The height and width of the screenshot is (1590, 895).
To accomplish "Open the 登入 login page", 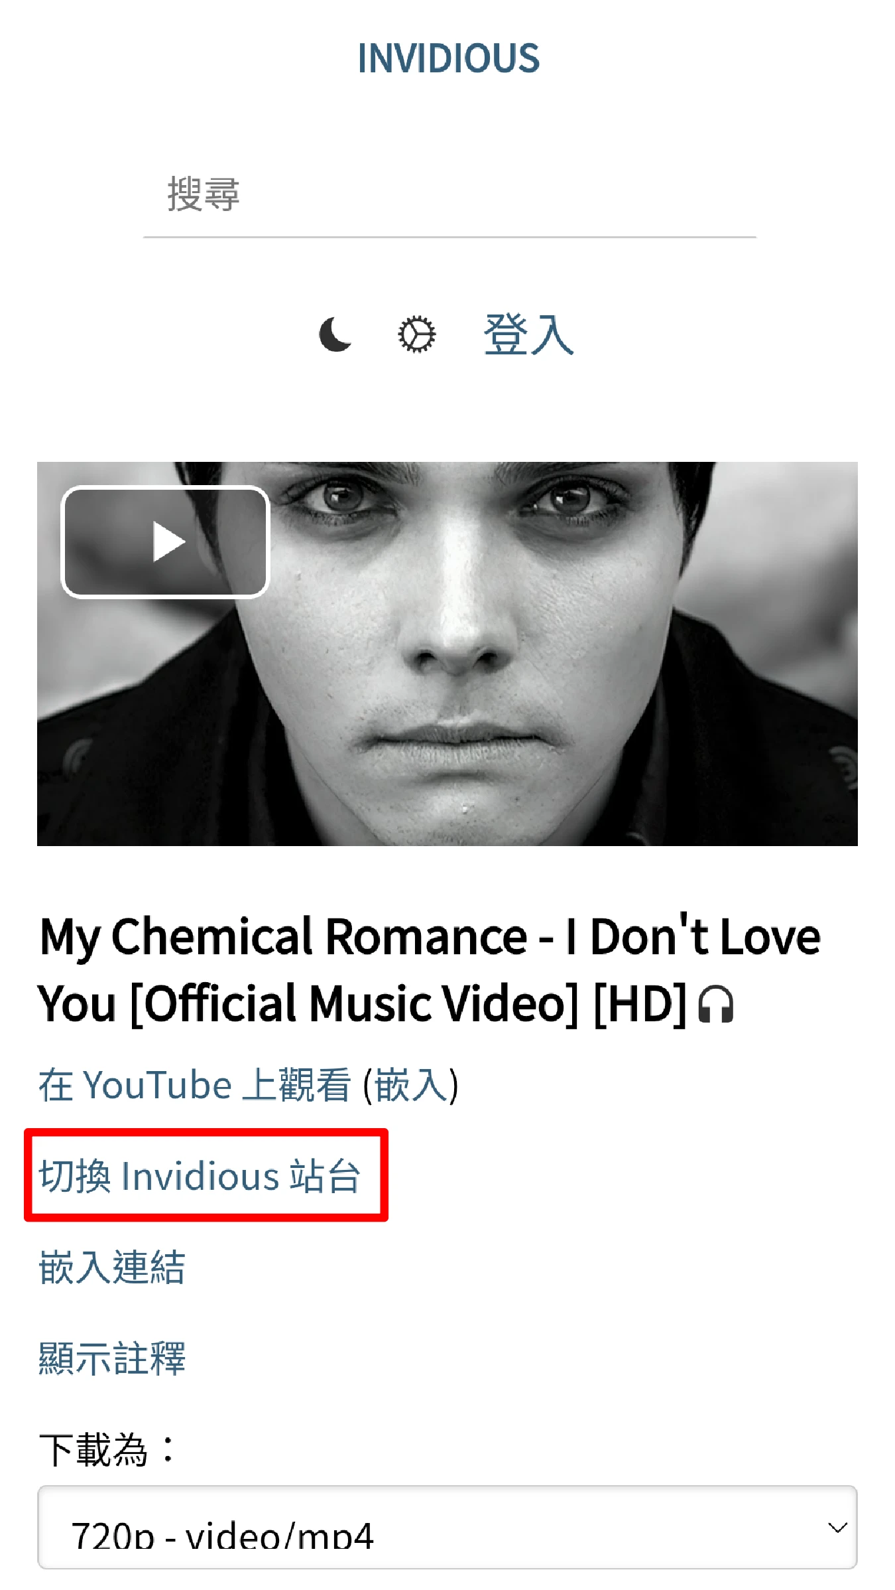I will point(528,334).
